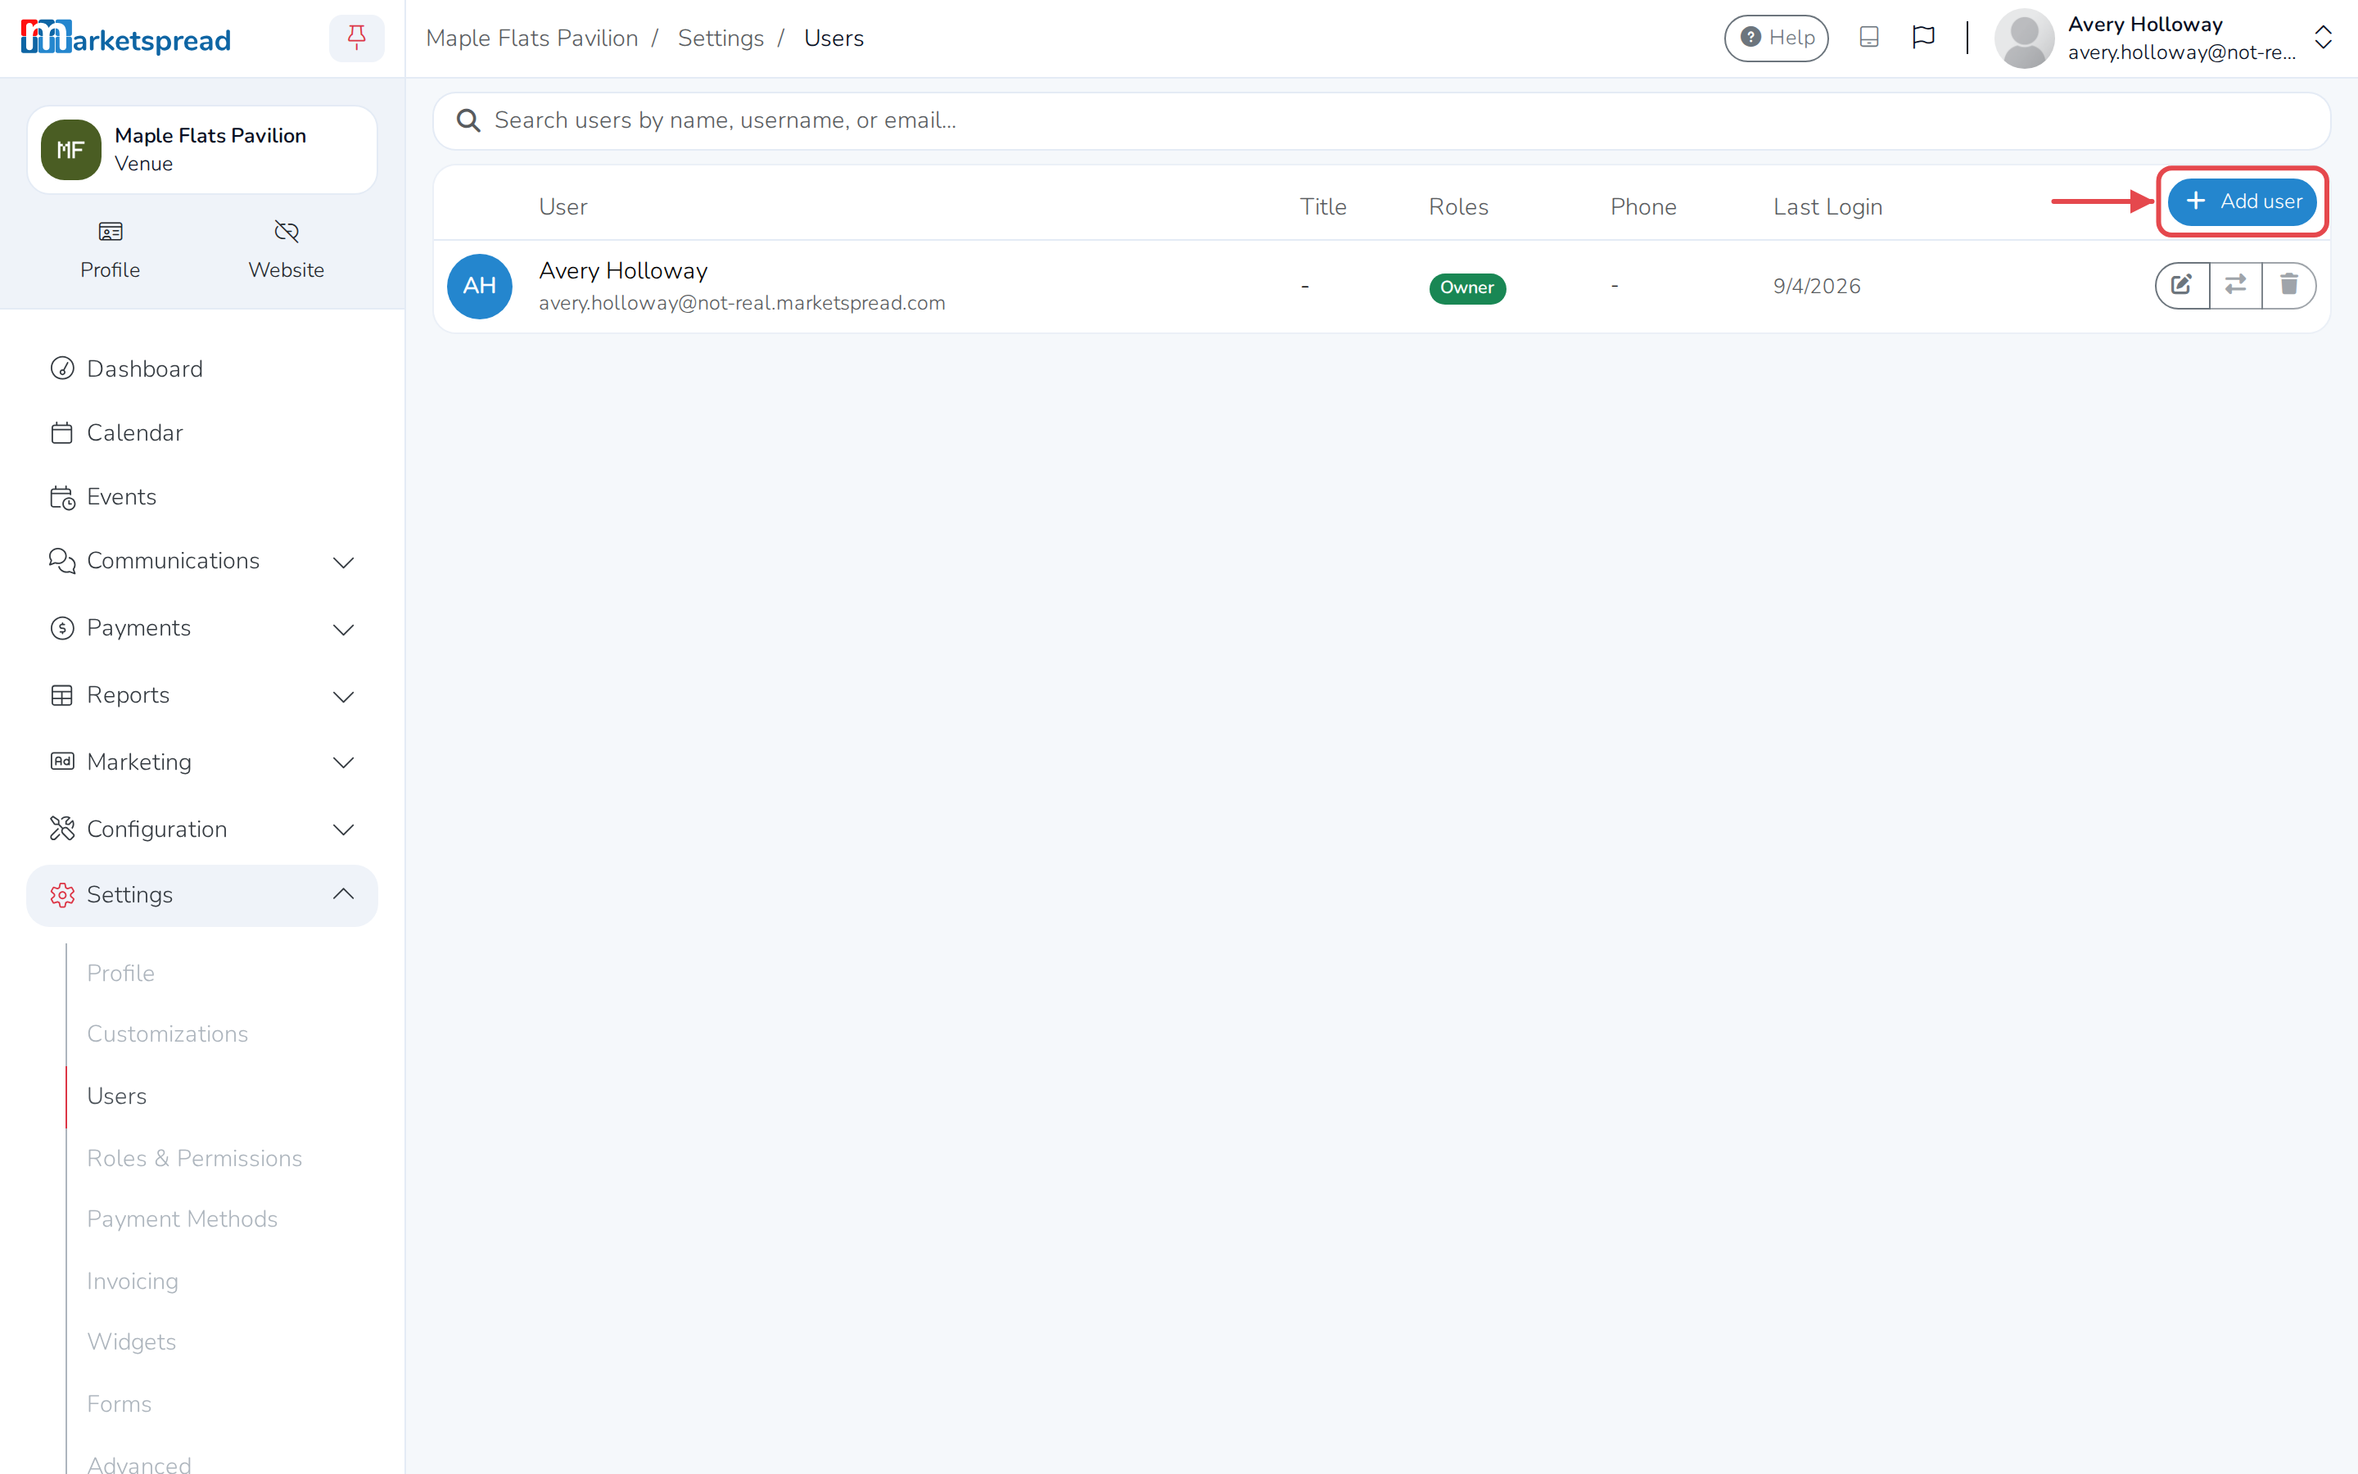Expand the Communications menu
The image size is (2358, 1474).
click(201, 561)
